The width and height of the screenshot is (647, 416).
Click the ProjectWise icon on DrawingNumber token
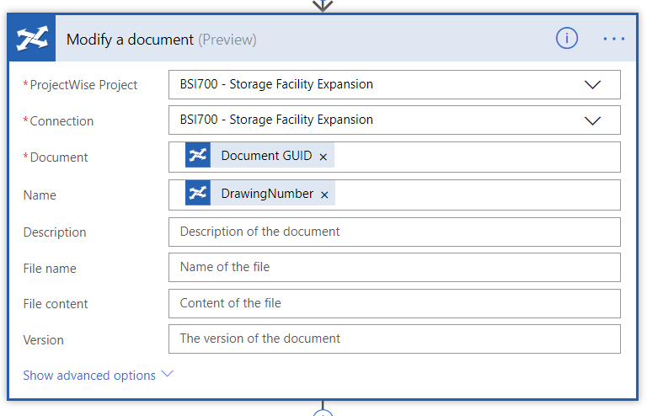click(x=198, y=193)
